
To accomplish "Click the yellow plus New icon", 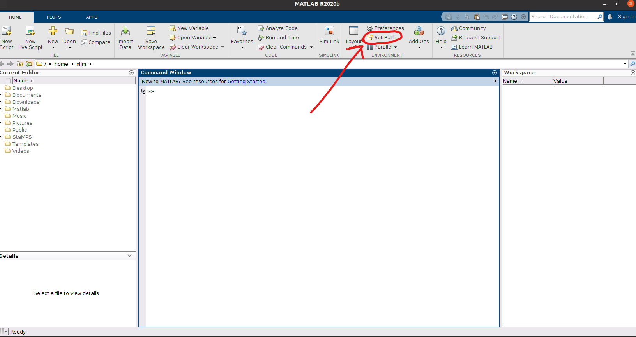I will (x=53, y=31).
